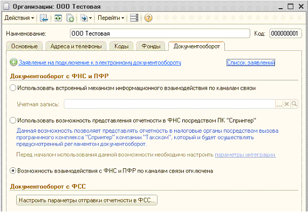Image resolution: width=308 pixels, height=212 pixels.
Task: Select the Документооборот tab
Action: click(197, 46)
